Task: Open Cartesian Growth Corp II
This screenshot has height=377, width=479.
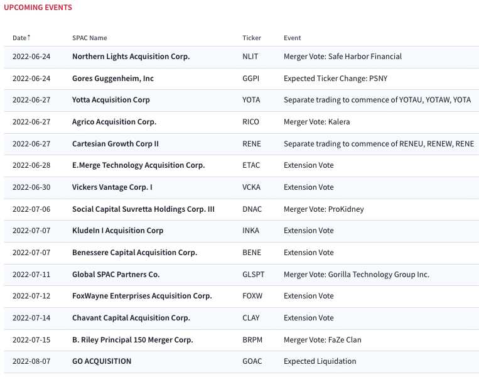Action: click(x=115, y=144)
